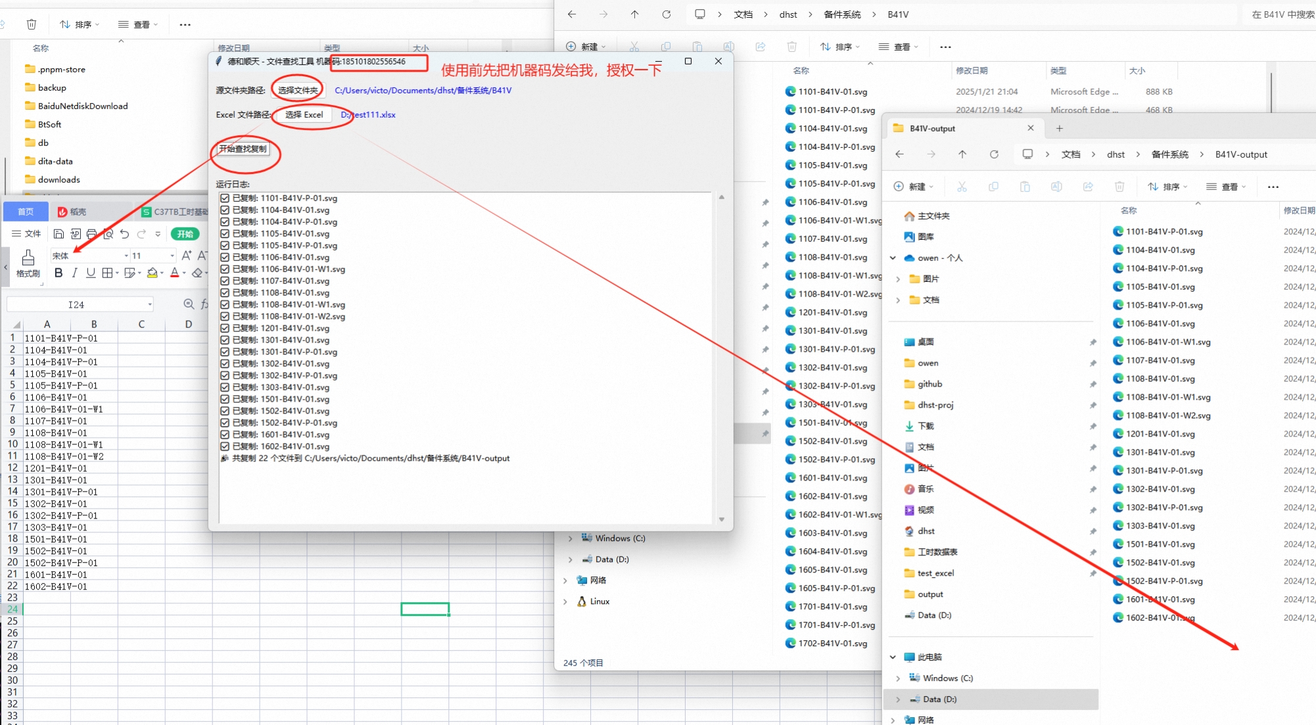Click the Bold formatting icon in WPS
The image size is (1316, 725).
tap(59, 273)
